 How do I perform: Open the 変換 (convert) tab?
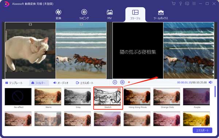[58, 15]
